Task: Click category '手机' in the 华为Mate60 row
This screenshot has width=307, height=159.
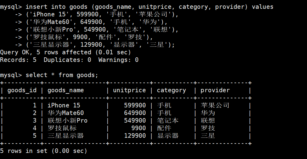Action: 164,113
